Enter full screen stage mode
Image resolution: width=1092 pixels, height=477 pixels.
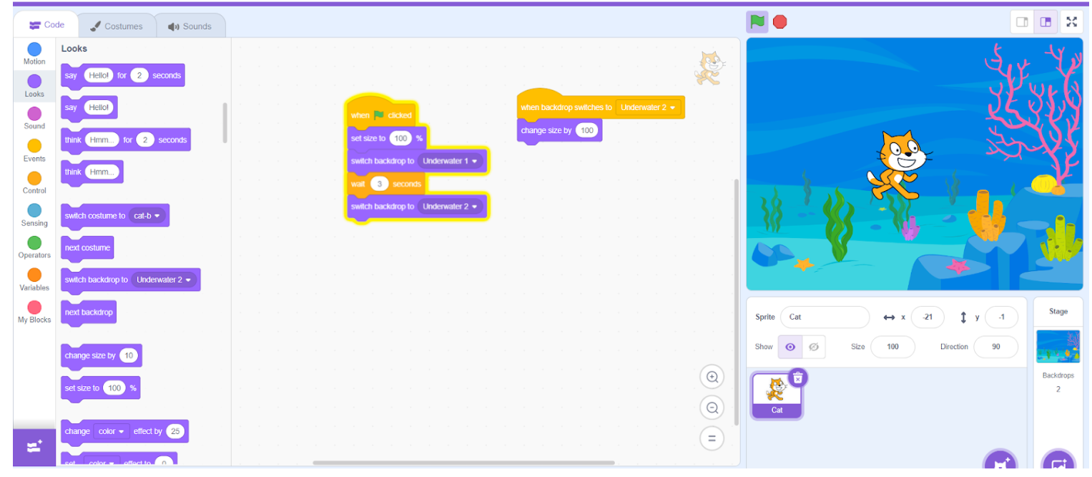(1071, 22)
